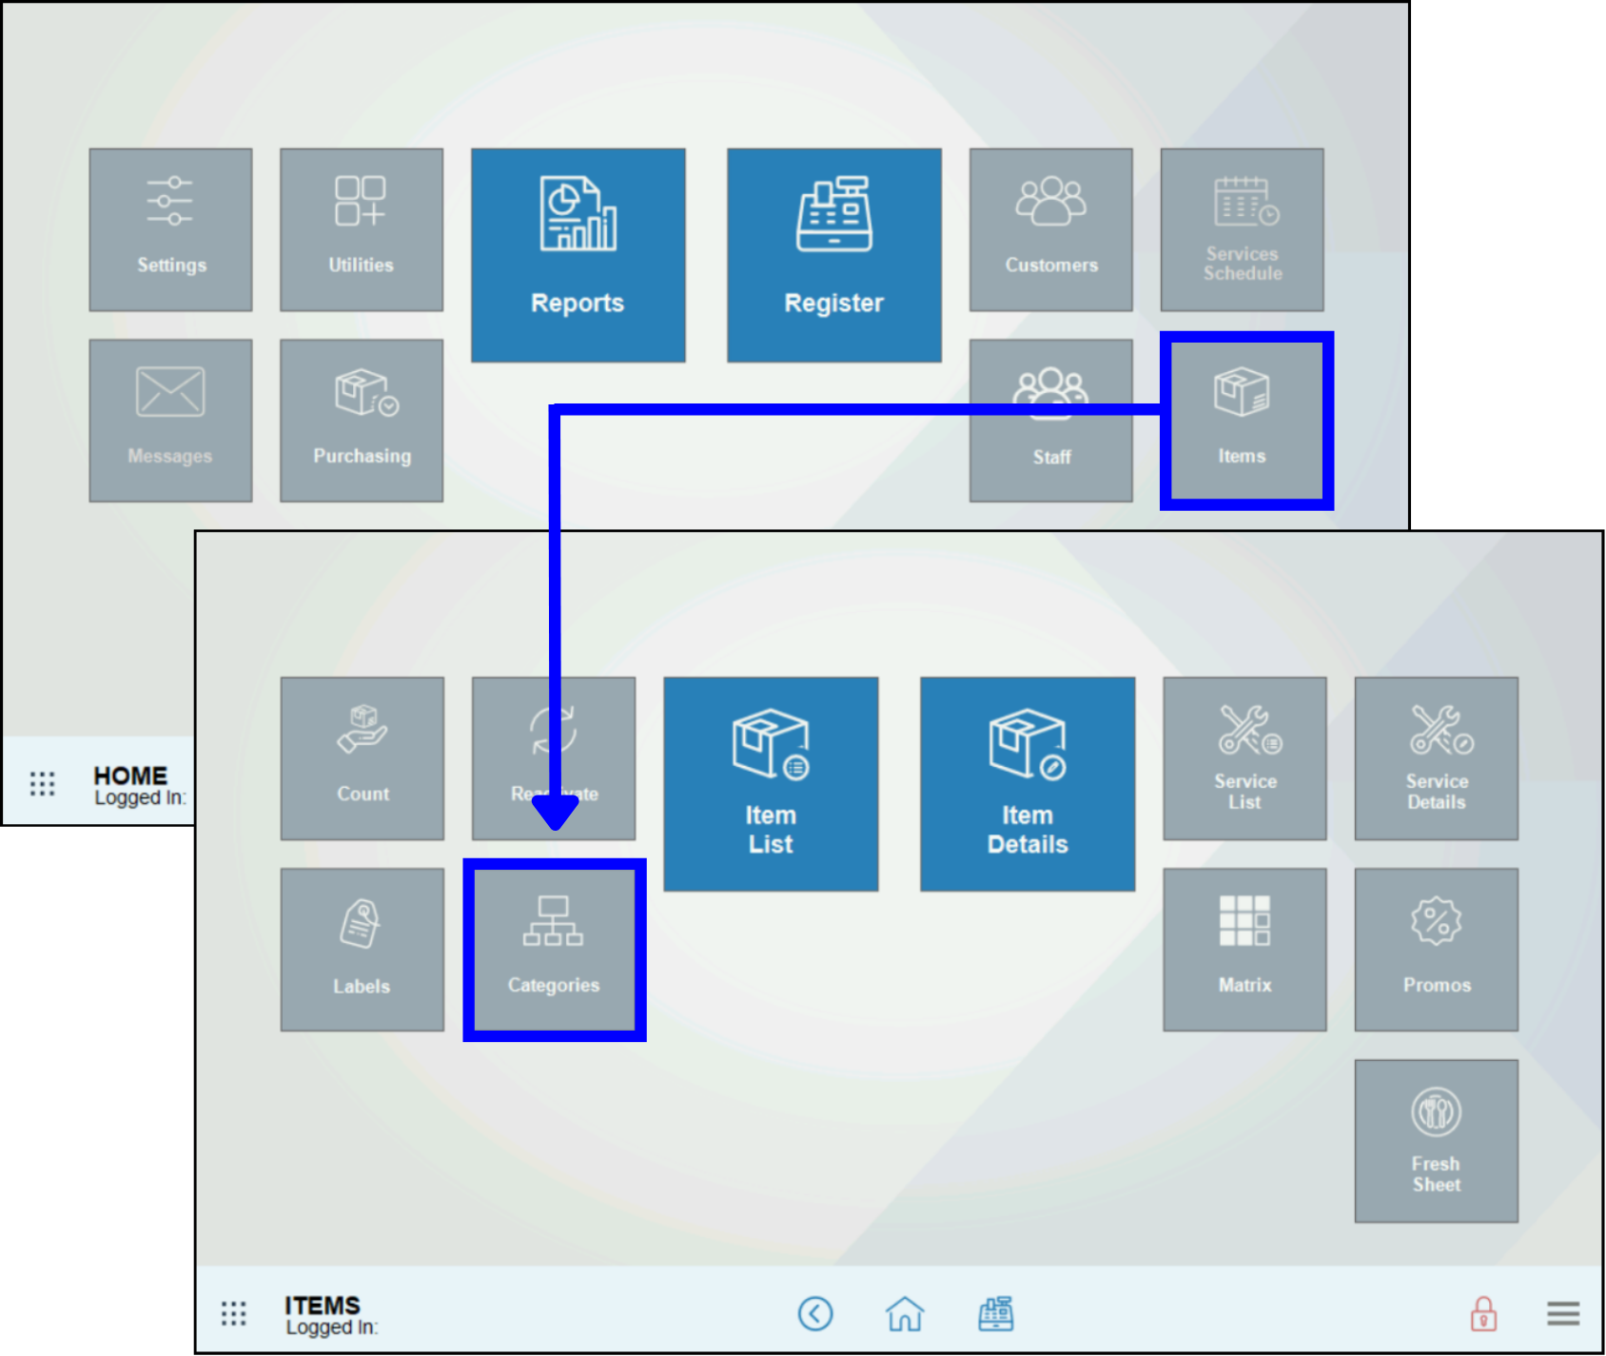This screenshot has height=1356, width=1606.
Task: Click the Labels tile
Action: (362, 949)
